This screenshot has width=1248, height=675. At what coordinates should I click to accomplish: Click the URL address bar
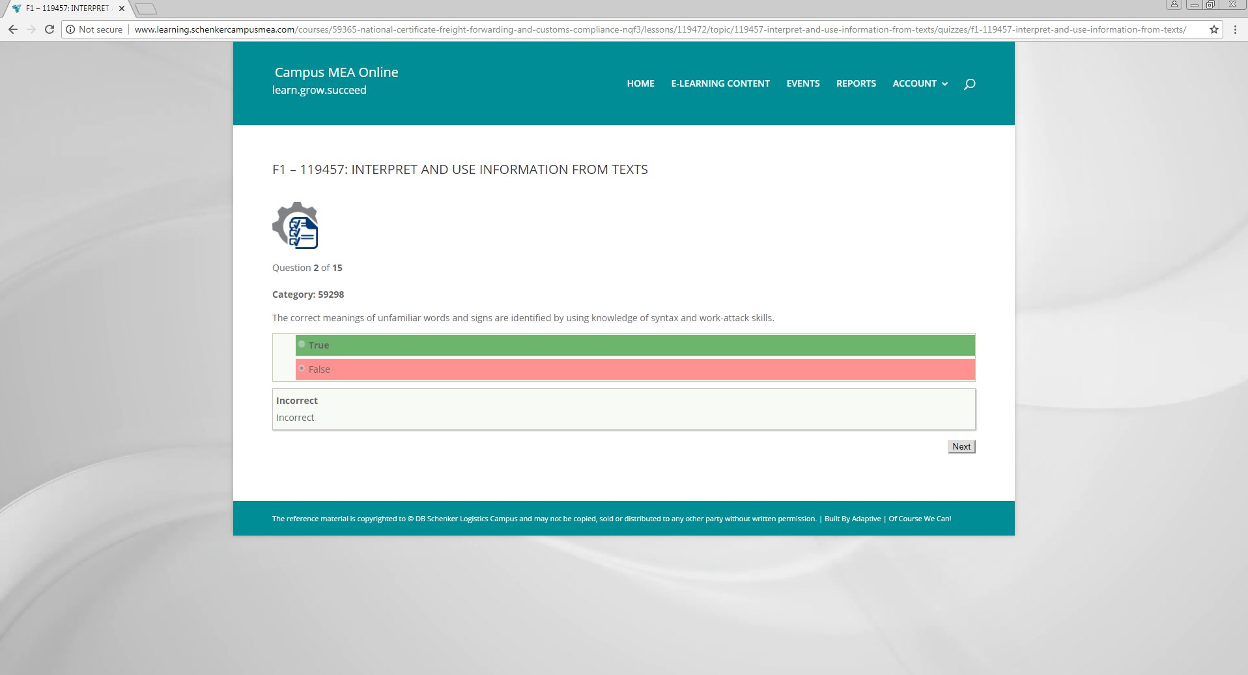(651, 29)
